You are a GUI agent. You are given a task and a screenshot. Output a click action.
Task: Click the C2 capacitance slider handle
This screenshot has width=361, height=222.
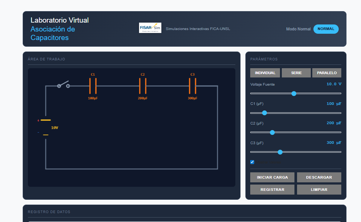tap(272, 132)
